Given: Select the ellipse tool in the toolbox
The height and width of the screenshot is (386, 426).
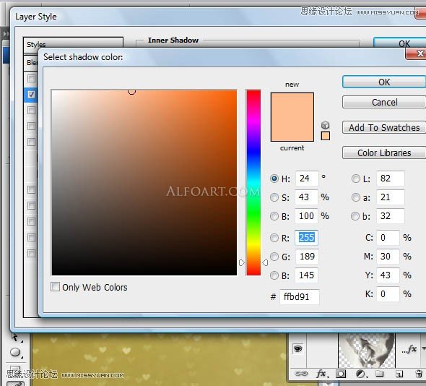Looking at the screenshot, I should [15, 352].
